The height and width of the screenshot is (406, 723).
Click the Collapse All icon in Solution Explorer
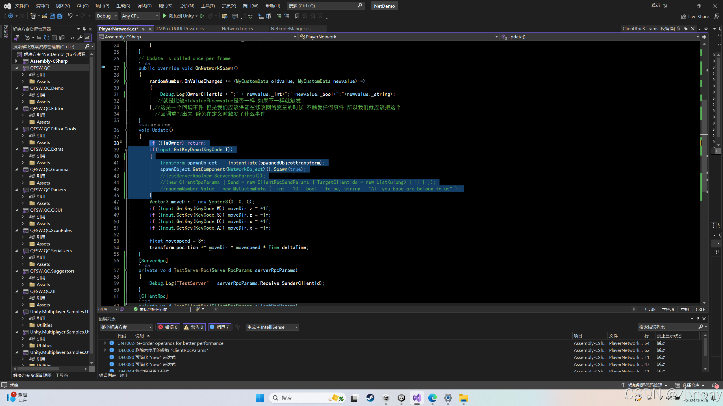pyautogui.click(x=55, y=38)
